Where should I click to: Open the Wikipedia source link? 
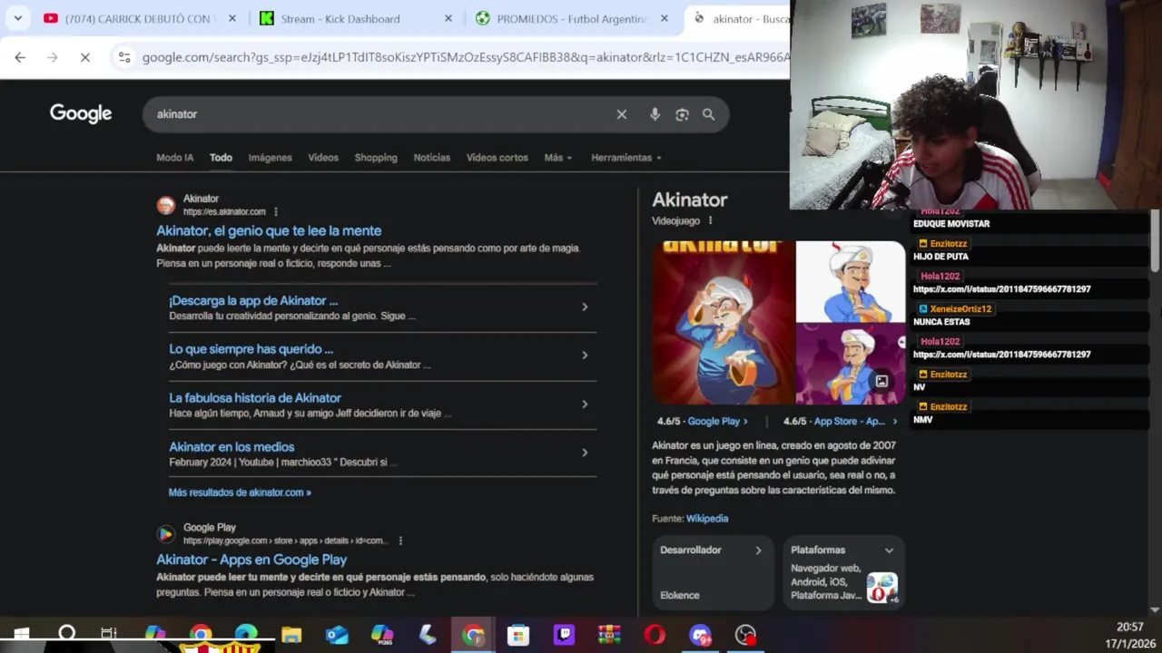707,519
